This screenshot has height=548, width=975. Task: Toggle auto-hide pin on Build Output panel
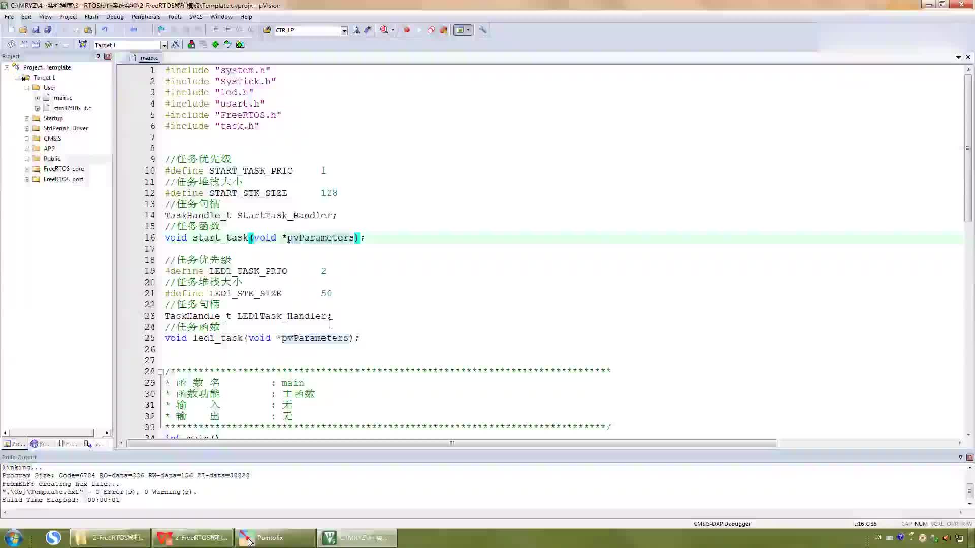(960, 457)
